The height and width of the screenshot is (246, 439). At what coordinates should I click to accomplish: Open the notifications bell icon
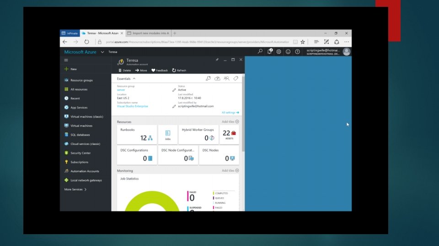tap(270, 51)
